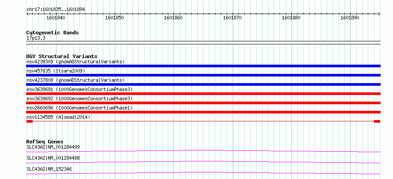Click the blue bar for nsv4237808
The height and width of the screenshot is (179, 393).
[x=203, y=84]
